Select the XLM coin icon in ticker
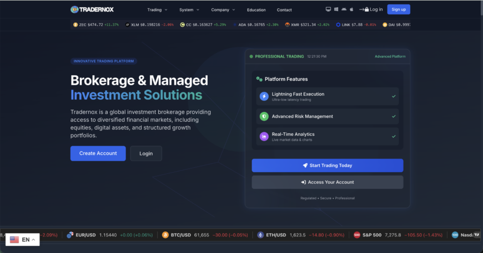483x253 pixels. (127, 24)
